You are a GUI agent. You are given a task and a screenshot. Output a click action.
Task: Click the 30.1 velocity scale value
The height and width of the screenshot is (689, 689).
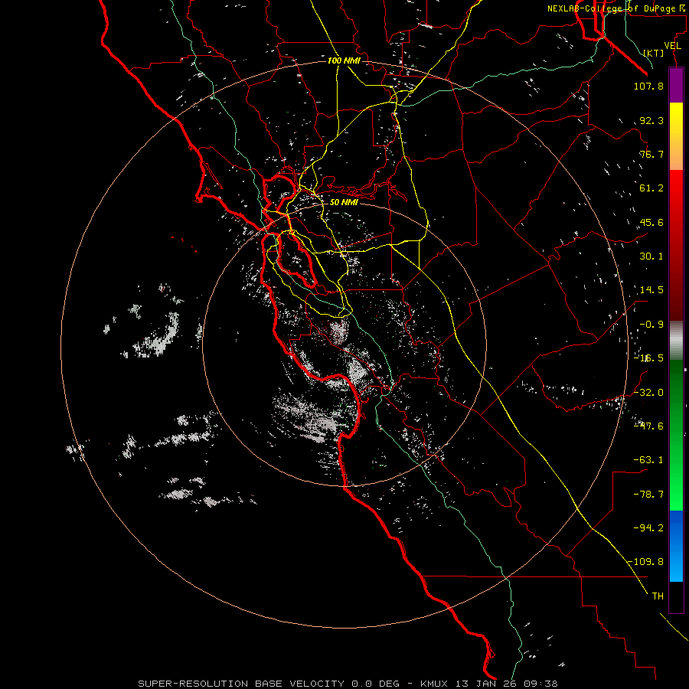pyautogui.click(x=651, y=256)
